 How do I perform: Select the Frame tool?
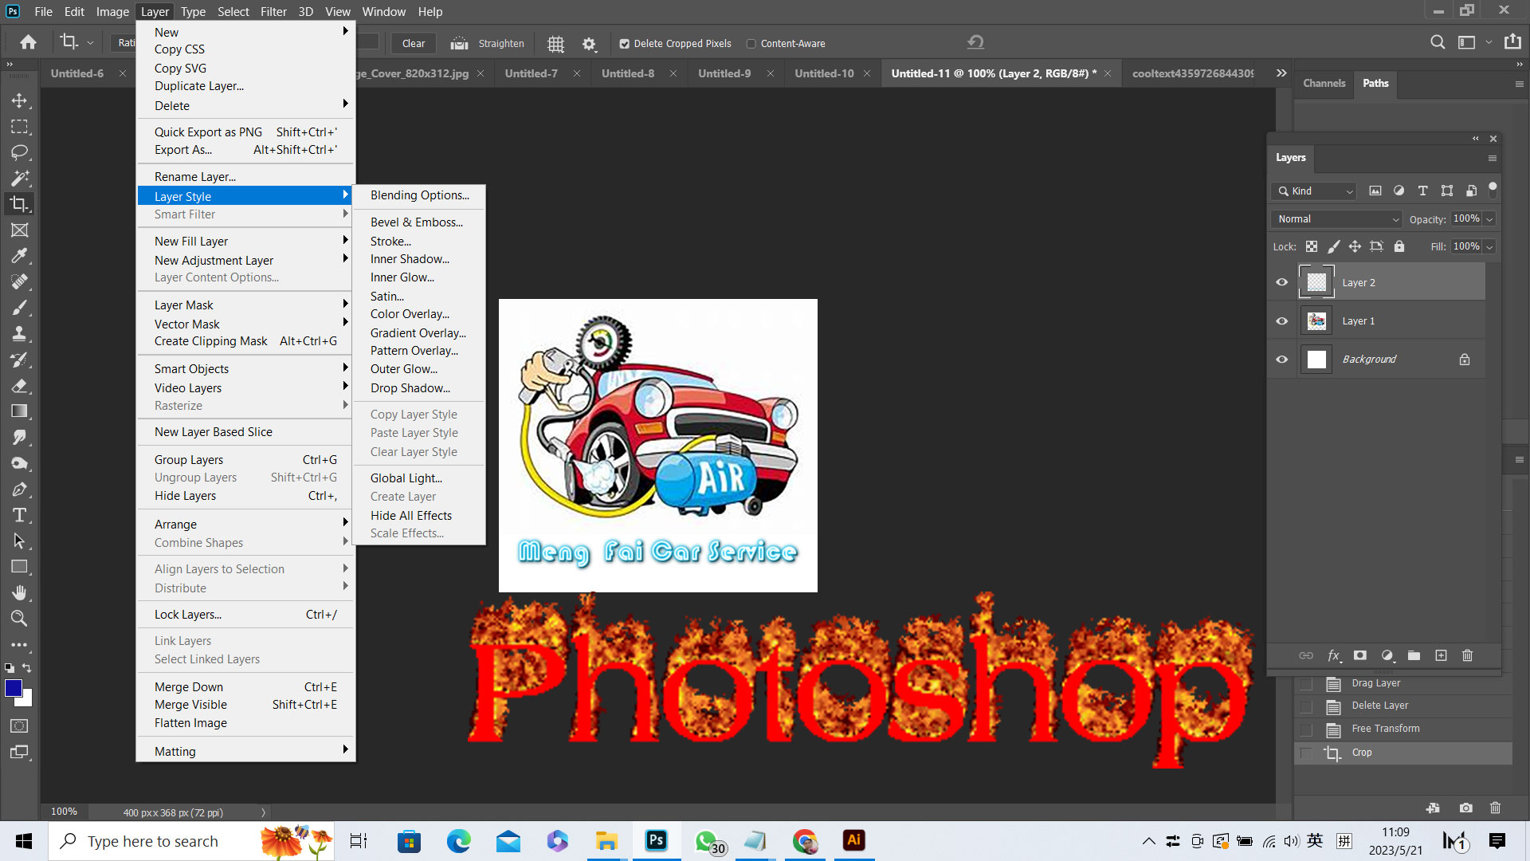pos(19,230)
